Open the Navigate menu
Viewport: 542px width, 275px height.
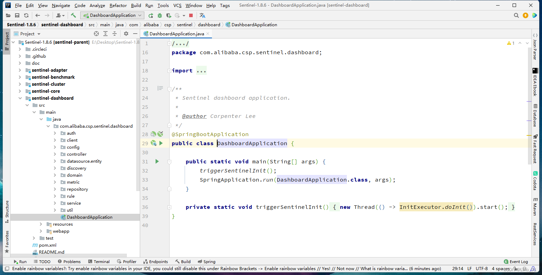(x=61, y=5)
